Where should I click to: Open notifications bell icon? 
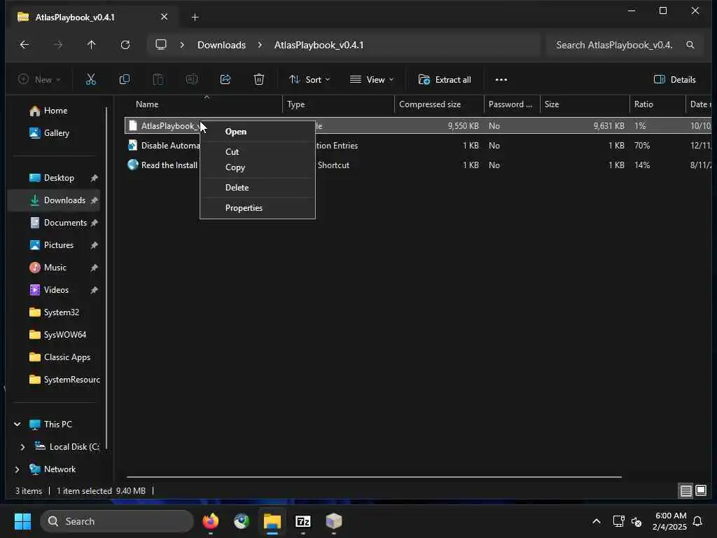pyautogui.click(x=697, y=521)
